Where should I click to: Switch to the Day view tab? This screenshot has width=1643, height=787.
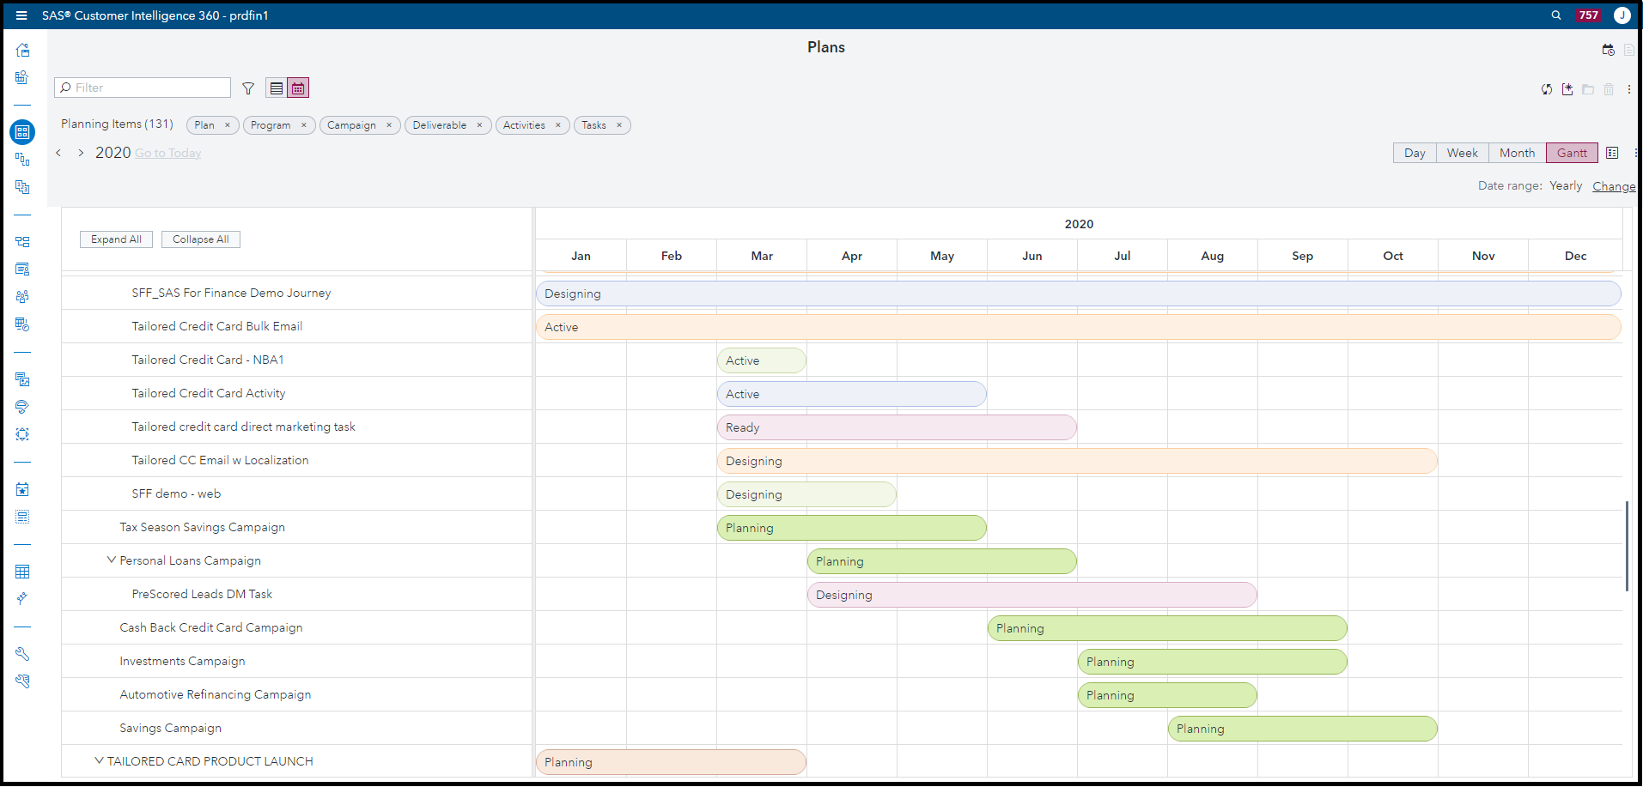(x=1414, y=153)
